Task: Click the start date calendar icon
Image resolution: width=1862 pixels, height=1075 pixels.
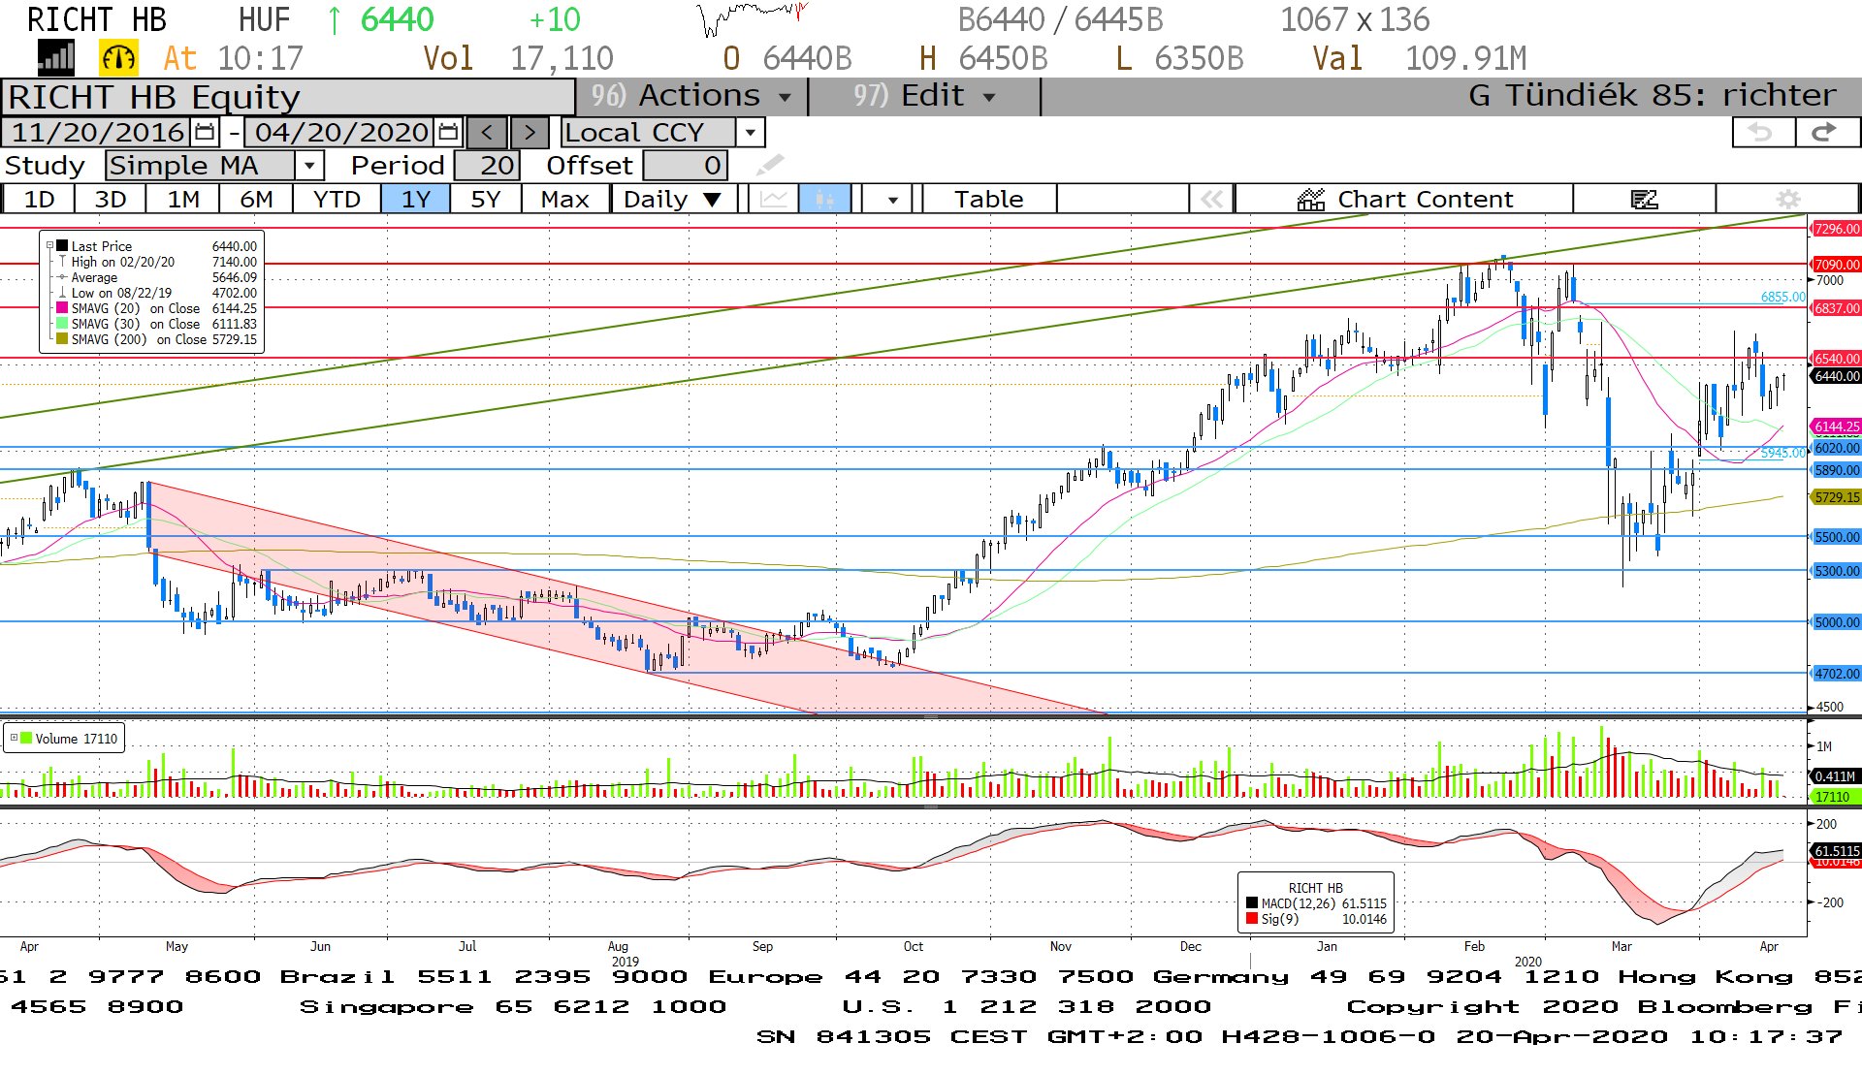Action: click(205, 132)
